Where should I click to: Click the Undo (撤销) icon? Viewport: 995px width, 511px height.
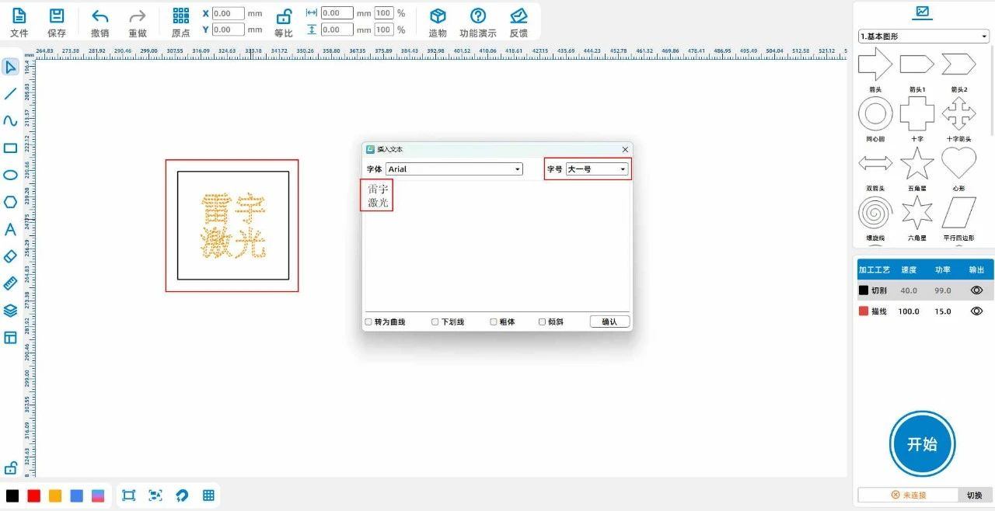pos(99,16)
